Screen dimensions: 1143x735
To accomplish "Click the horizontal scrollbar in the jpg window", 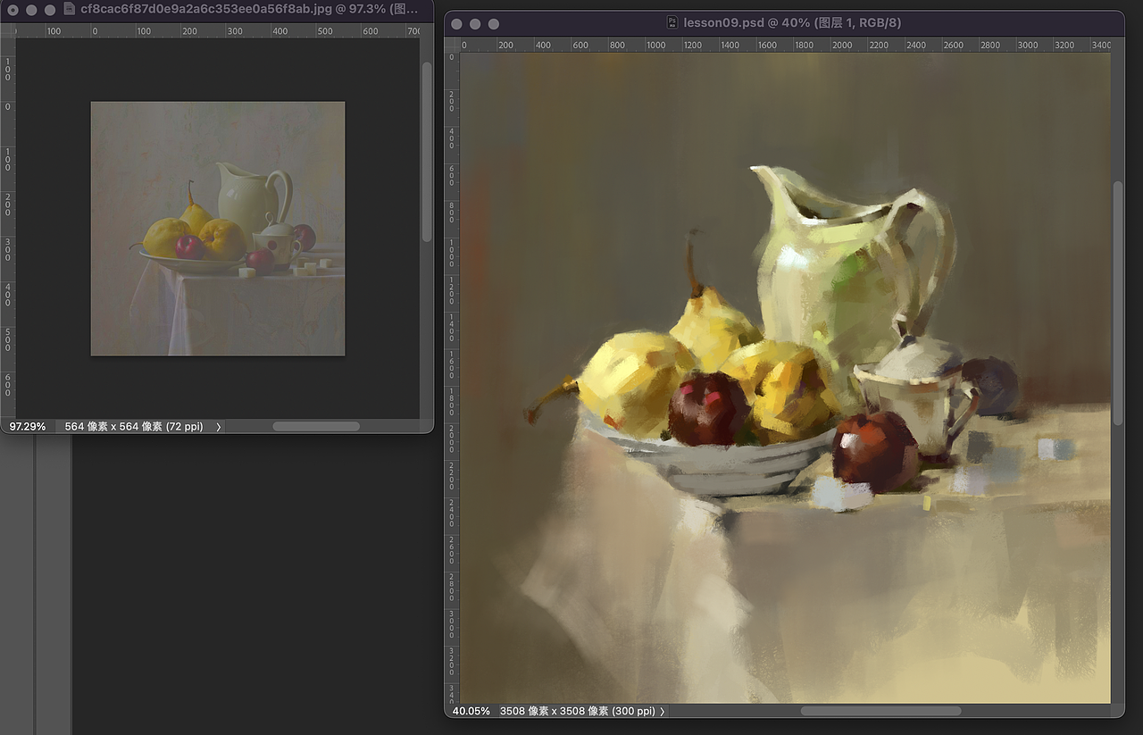I will click(316, 427).
